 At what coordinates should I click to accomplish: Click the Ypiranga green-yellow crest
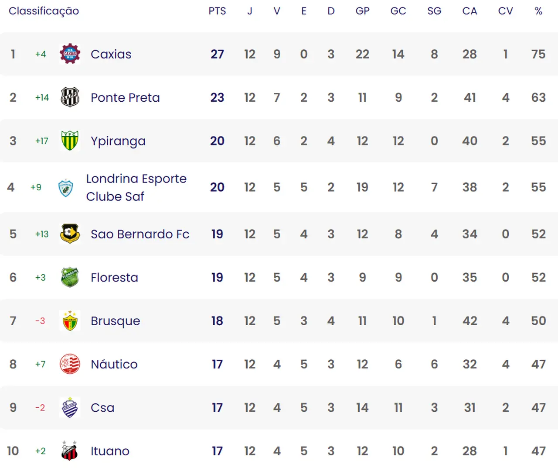tap(70, 141)
